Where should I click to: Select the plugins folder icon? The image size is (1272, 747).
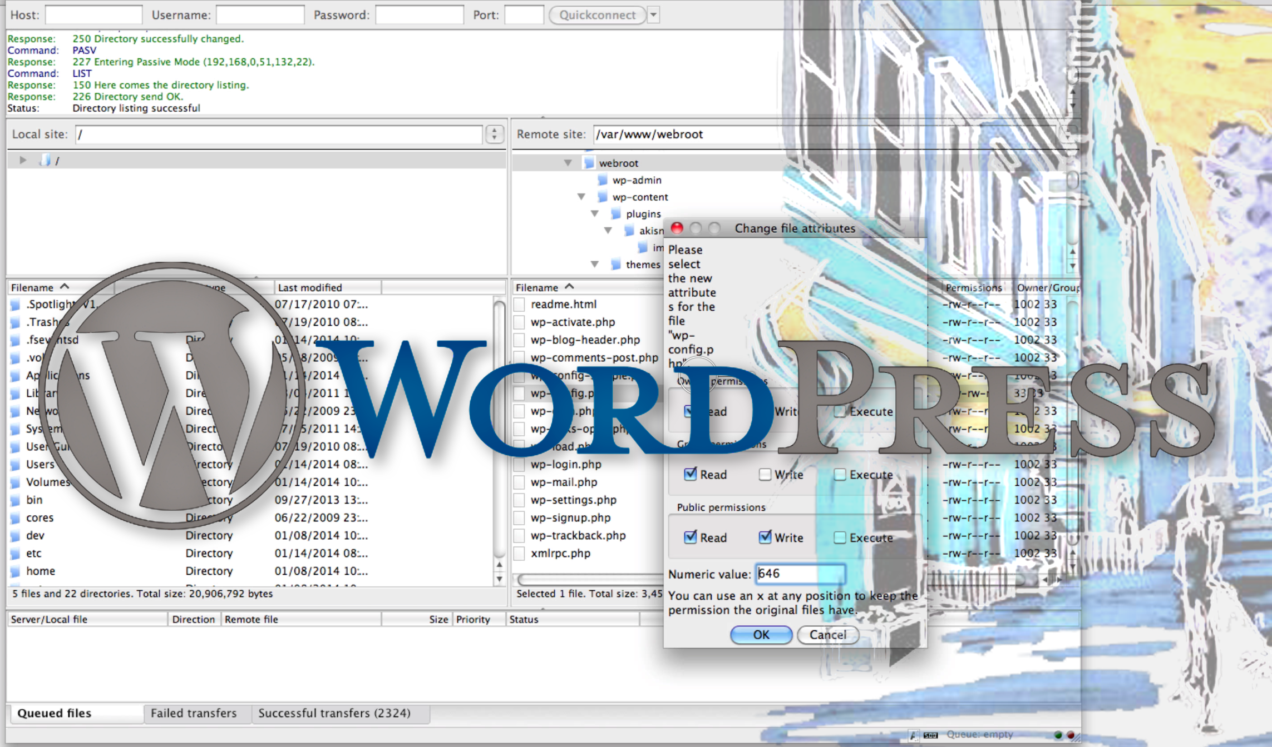(616, 214)
